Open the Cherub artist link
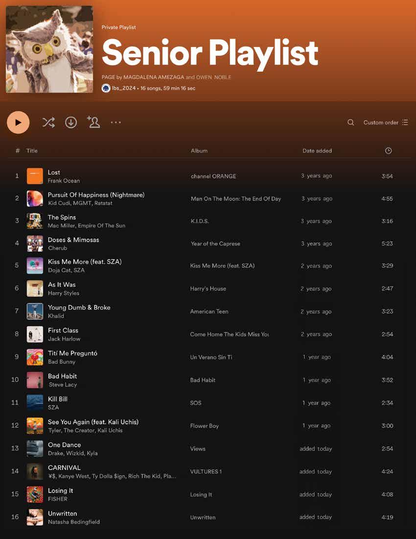The height and width of the screenshot is (539, 416). click(x=57, y=248)
